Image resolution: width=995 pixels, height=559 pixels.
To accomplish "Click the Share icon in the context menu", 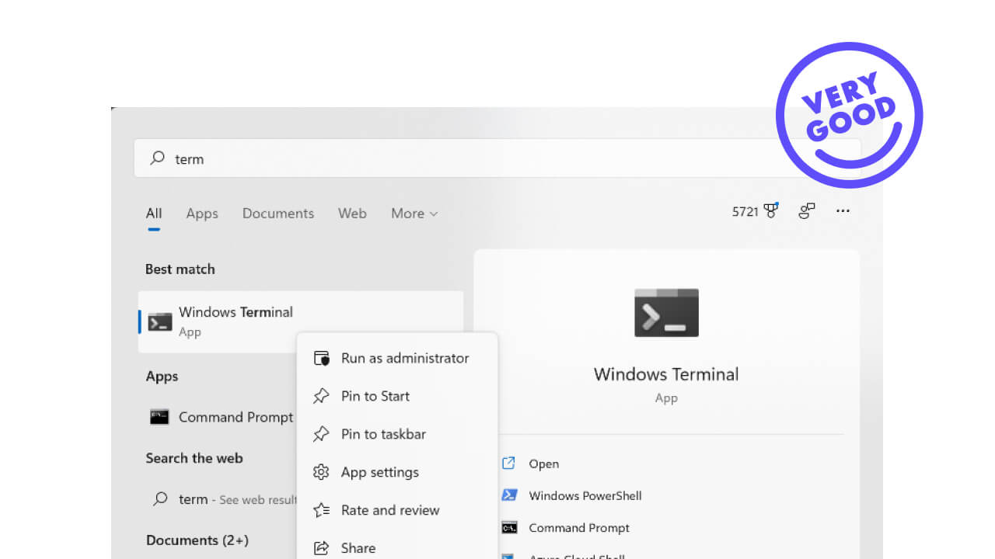I will pos(322,547).
